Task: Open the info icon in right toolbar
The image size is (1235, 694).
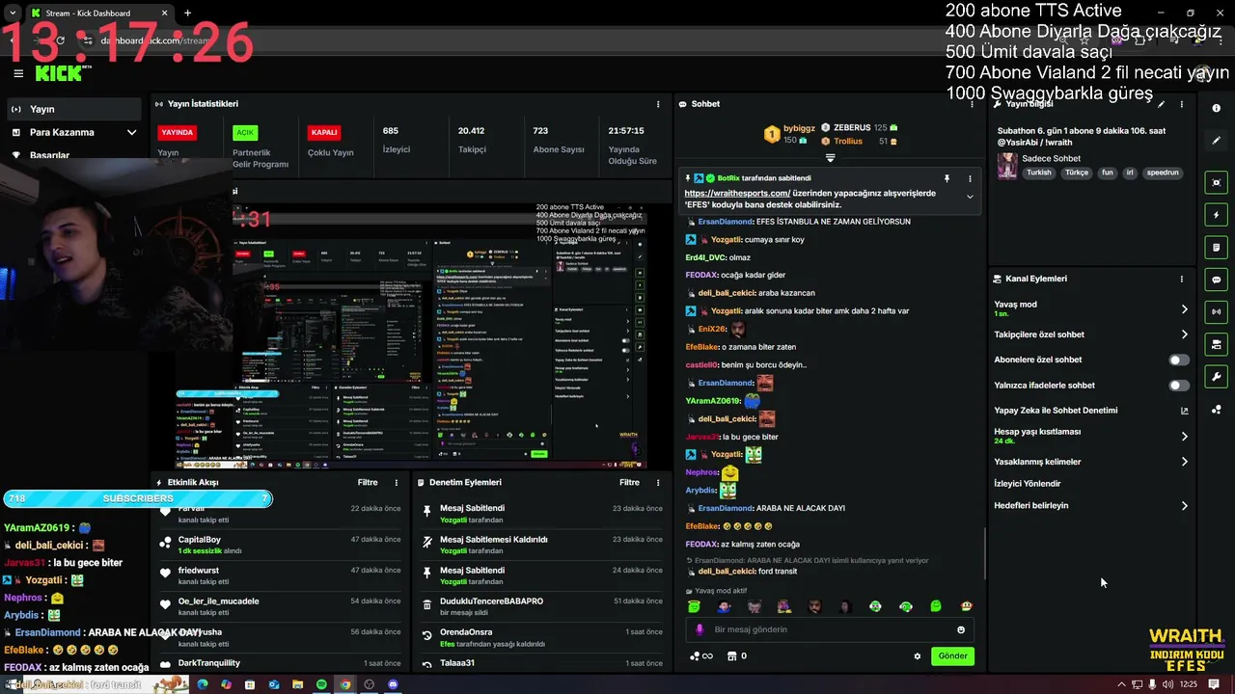Action: tap(1216, 108)
